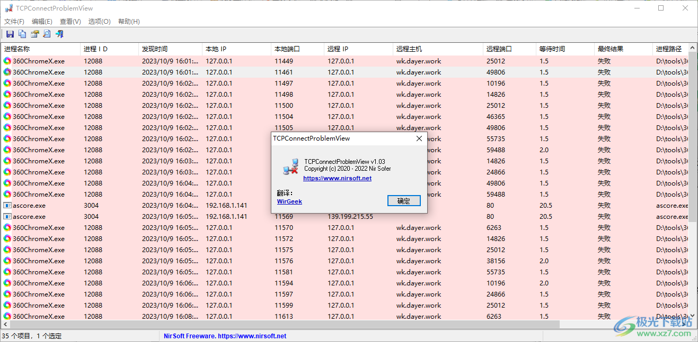Click the TCPConnectProblemView title bar icon

tap(8, 7)
